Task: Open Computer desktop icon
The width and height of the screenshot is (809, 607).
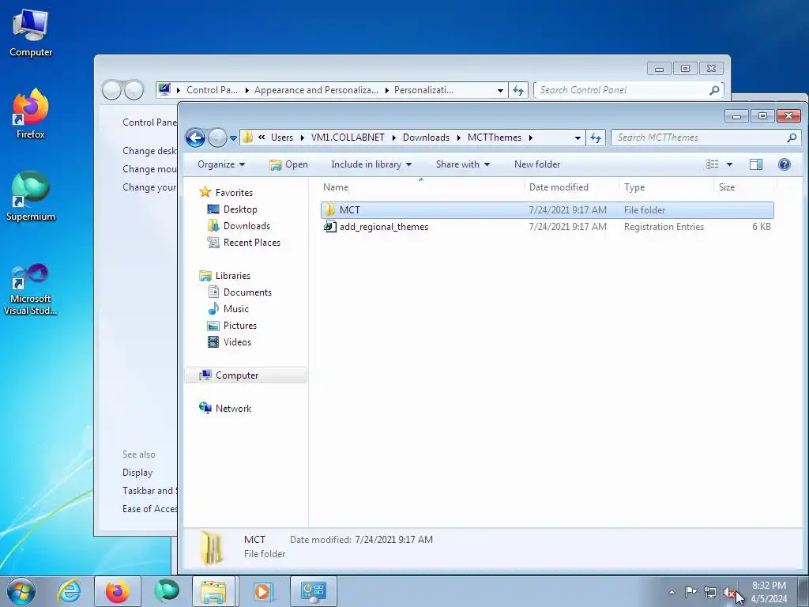Action: pyautogui.click(x=31, y=33)
